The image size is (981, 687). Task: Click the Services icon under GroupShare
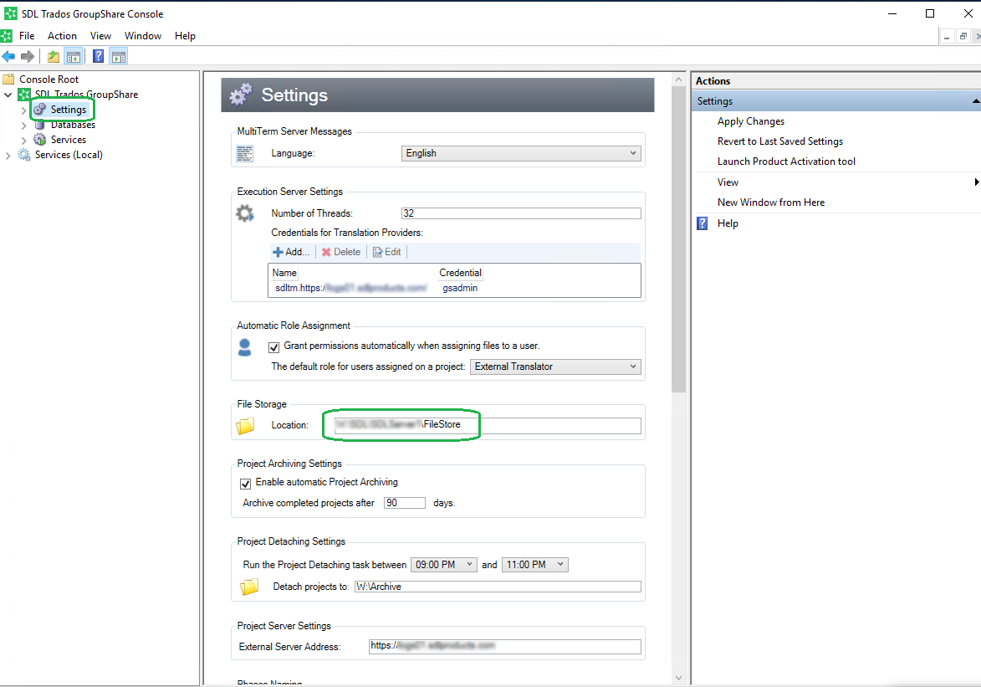click(40, 140)
